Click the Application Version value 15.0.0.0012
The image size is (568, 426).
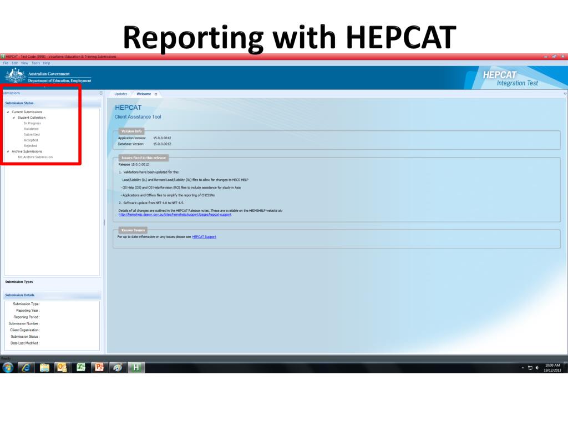click(x=162, y=138)
